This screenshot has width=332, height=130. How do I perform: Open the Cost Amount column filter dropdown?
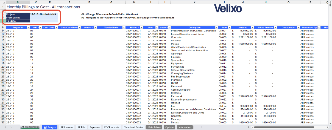click(x=298, y=28)
